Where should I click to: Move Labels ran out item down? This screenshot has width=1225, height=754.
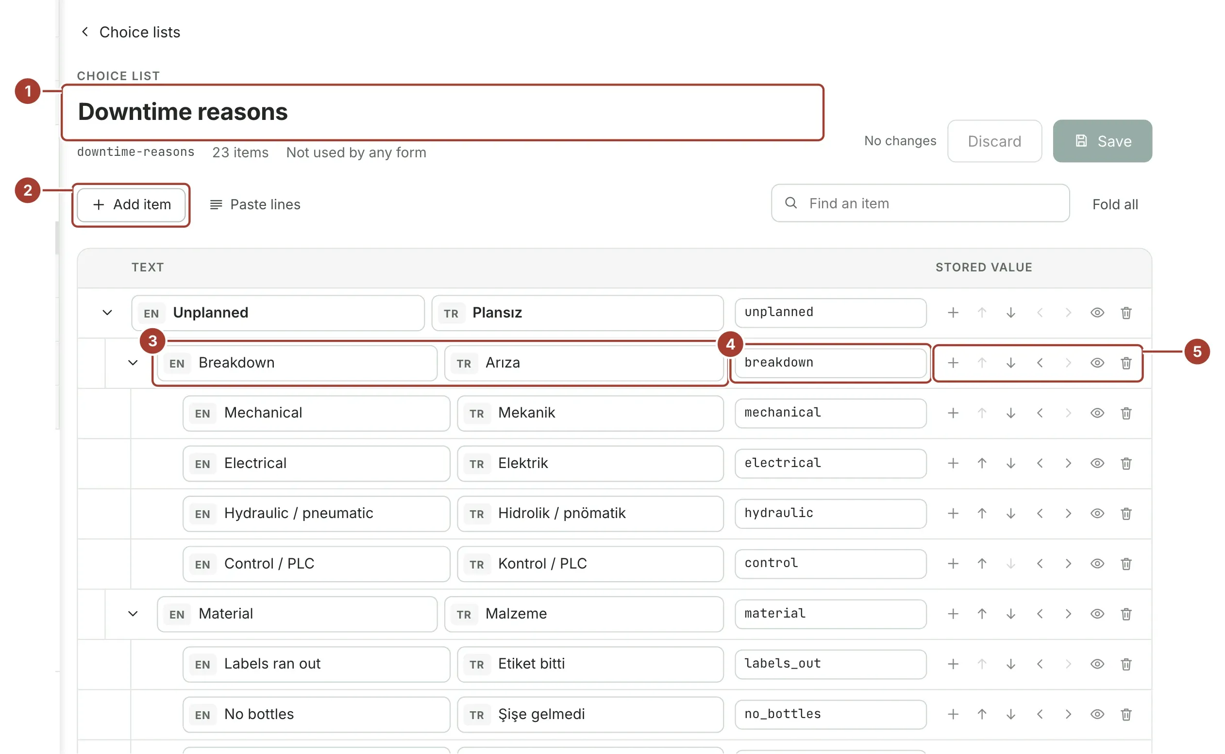pyautogui.click(x=1010, y=664)
